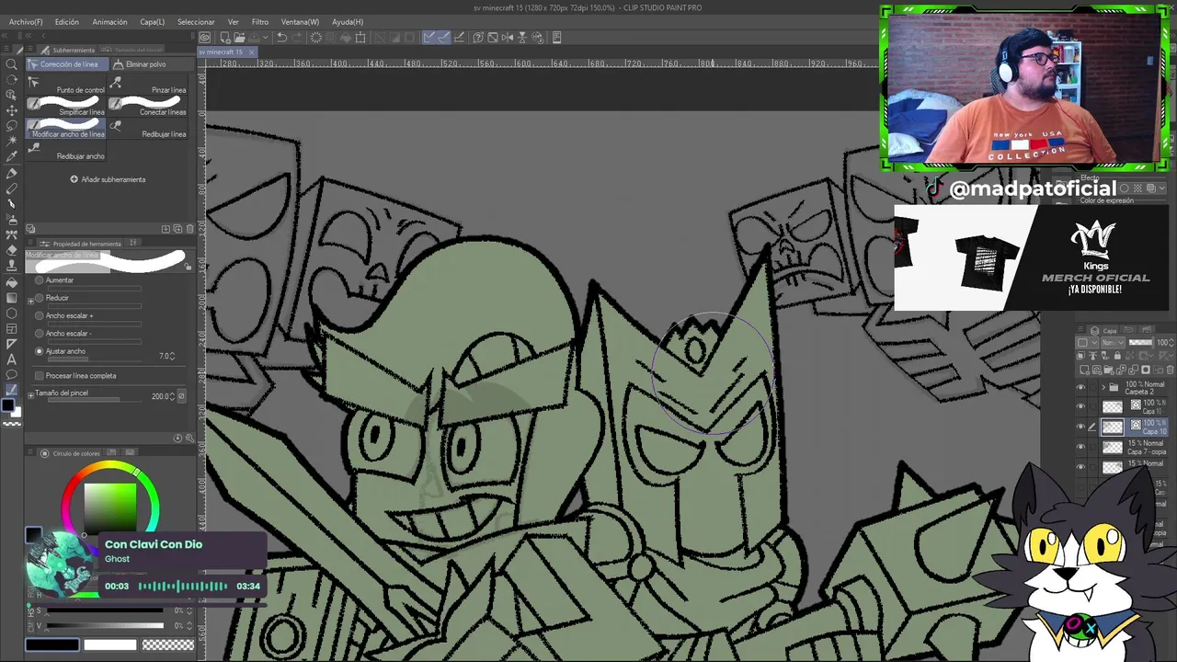The width and height of the screenshot is (1177, 662).
Task: Select the Fill bucket tool in left toolbar
Action: coord(12,281)
